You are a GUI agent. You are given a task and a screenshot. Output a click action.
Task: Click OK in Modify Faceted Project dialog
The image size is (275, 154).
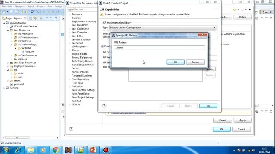click(x=208, y=106)
